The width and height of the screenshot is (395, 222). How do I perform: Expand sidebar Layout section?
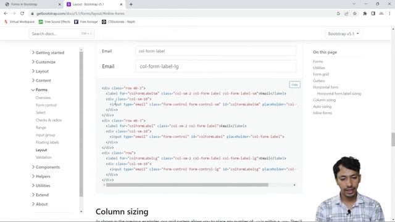(x=40, y=72)
